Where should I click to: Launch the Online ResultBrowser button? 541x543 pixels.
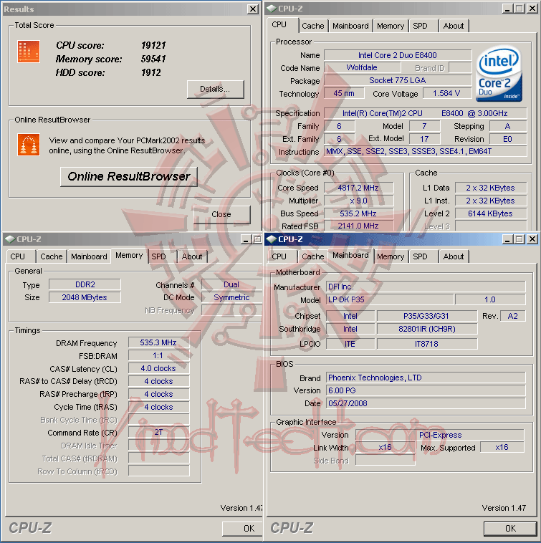click(129, 177)
